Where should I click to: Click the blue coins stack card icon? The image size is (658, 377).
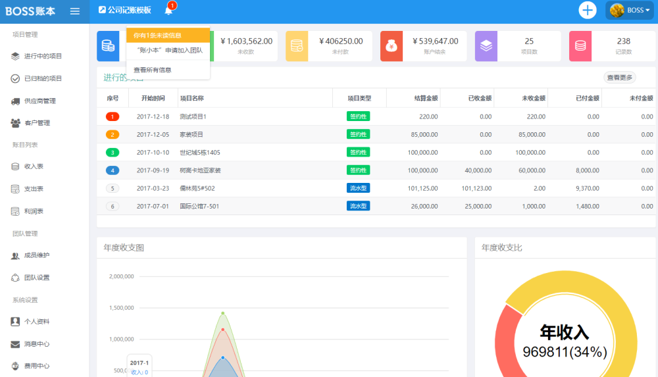click(108, 46)
